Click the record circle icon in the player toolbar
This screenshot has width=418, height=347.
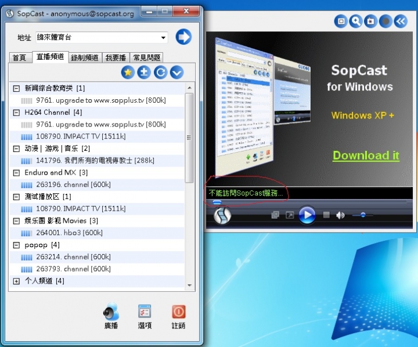tap(385, 21)
